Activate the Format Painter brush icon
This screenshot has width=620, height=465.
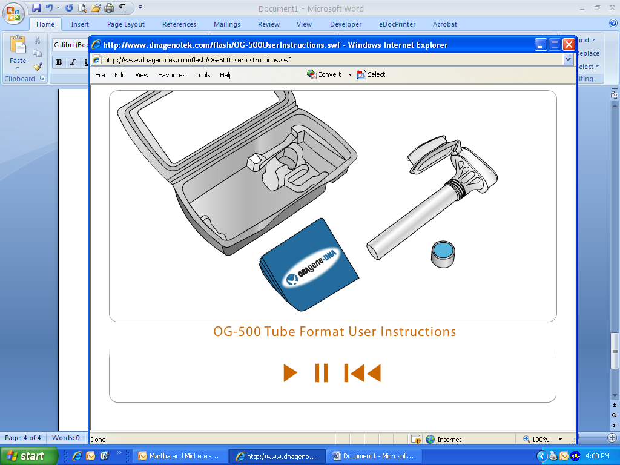point(37,66)
